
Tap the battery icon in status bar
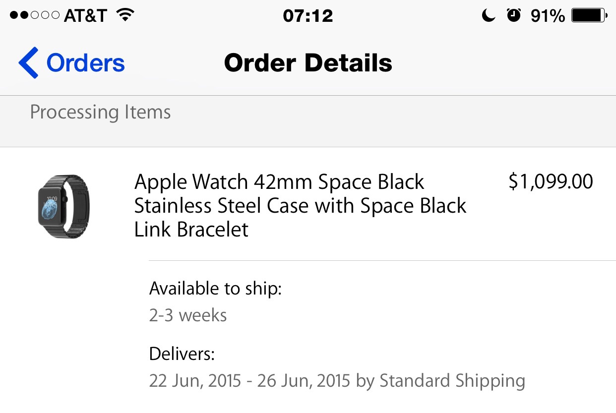(x=589, y=16)
